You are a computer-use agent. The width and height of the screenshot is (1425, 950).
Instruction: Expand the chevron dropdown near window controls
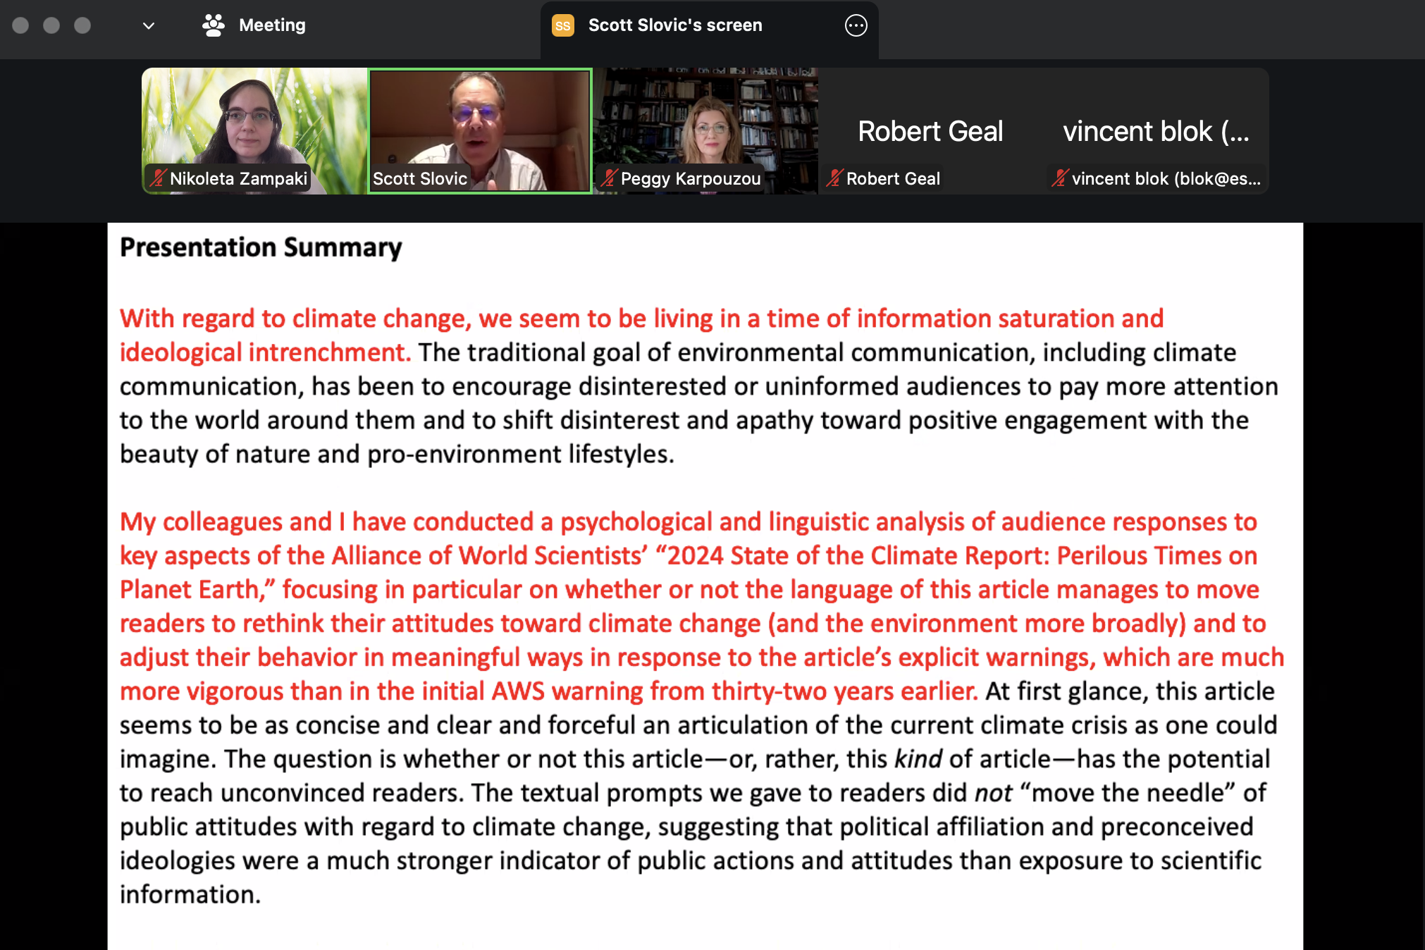[148, 26]
